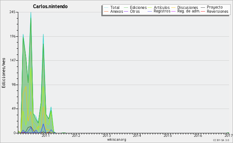The width and height of the screenshot is (233, 143).
Task: Click the y-axis label 0
Action: click(14, 133)
